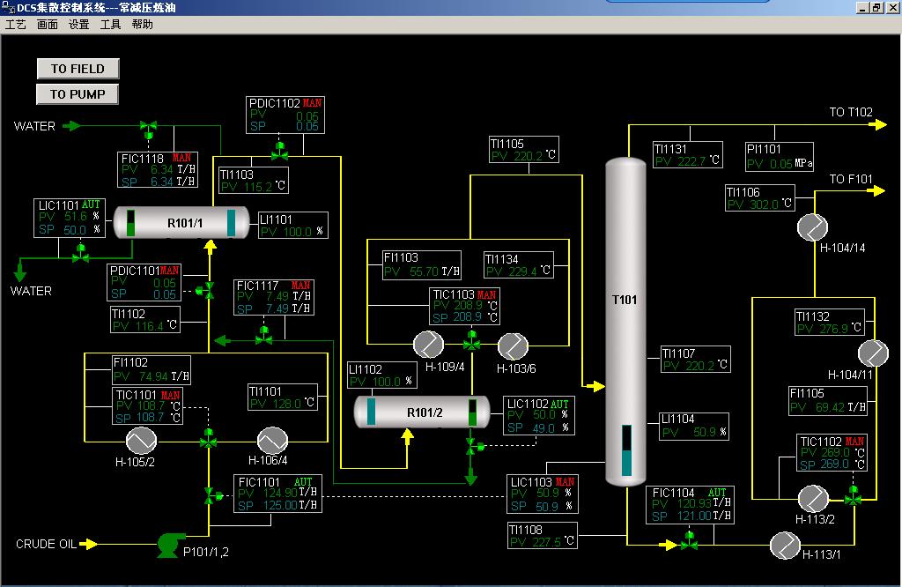The image size is (902, 587).
Task: Select the H-104/14 heat exchanger
Action: click(812, 227)
